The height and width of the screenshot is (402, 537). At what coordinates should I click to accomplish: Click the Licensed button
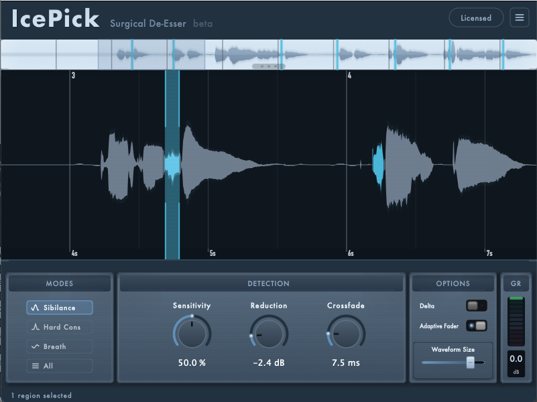click(476, 17)
